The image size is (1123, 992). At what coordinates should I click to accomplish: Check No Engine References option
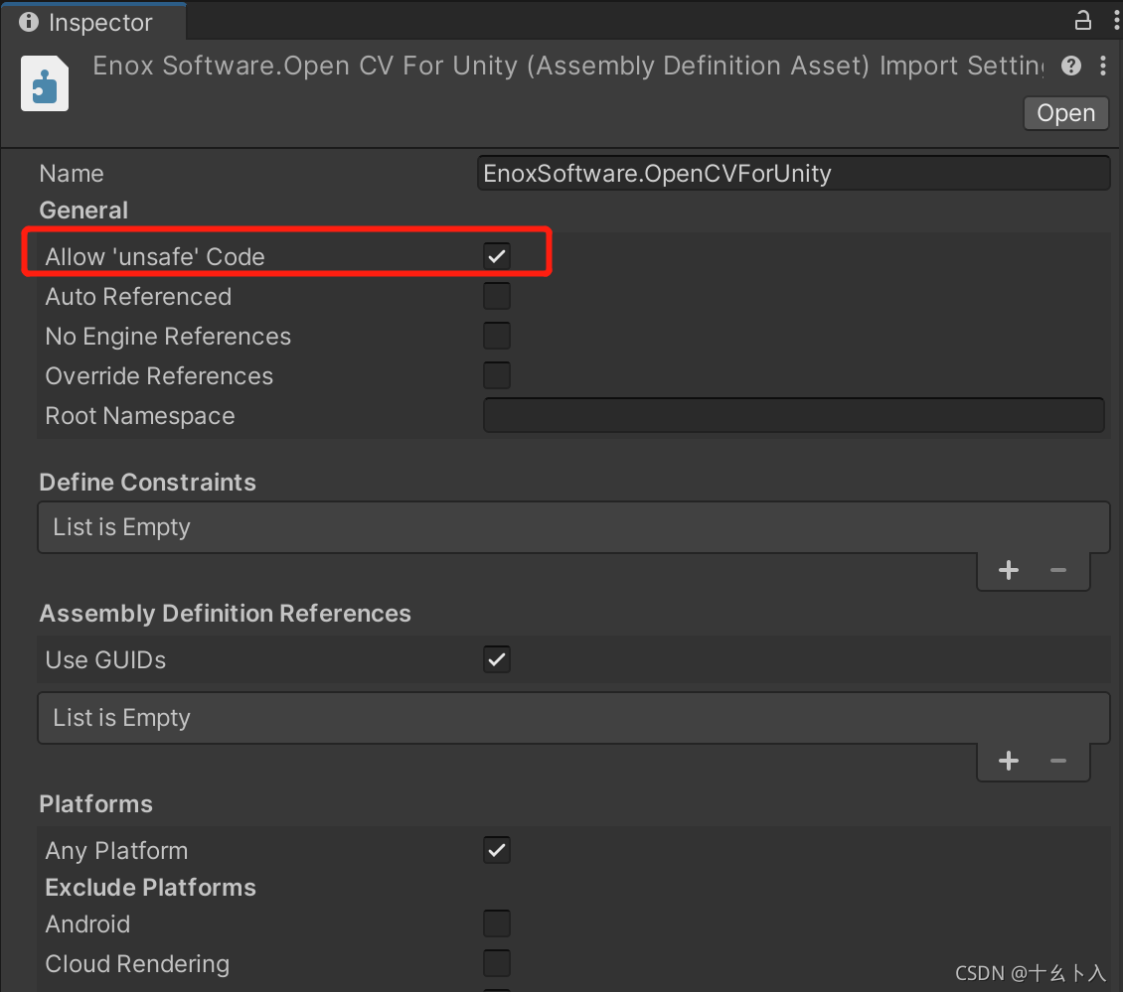click(x=497, y=336)
